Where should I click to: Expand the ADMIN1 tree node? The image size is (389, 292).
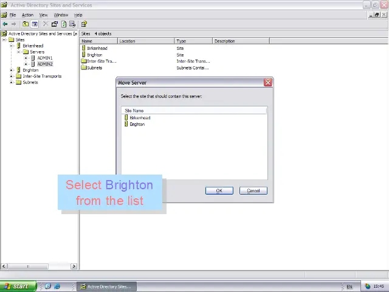pos(26,58)
